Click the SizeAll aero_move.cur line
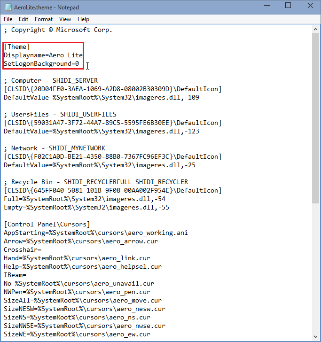Viewport: 321px width, 342px height. pyautogui.click(x=83, y=300)
